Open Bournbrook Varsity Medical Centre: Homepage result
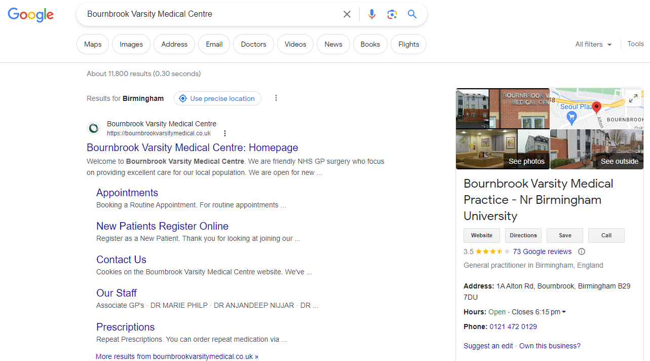The image size is (650, 361). tap(193, 148)
